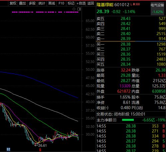Add stock via +自选 button

(81, 3)
